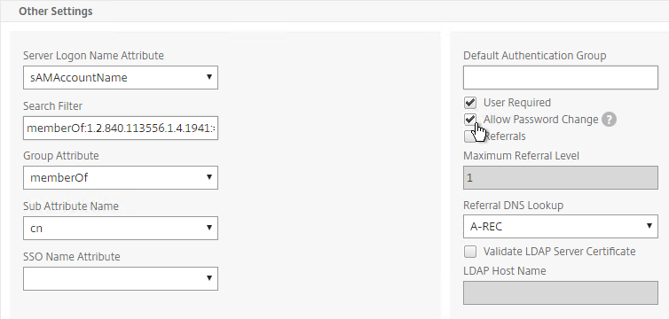Enable the Referrals checkbox
Viewport: 669px width, 319px height.
click(x=469, y=136)
